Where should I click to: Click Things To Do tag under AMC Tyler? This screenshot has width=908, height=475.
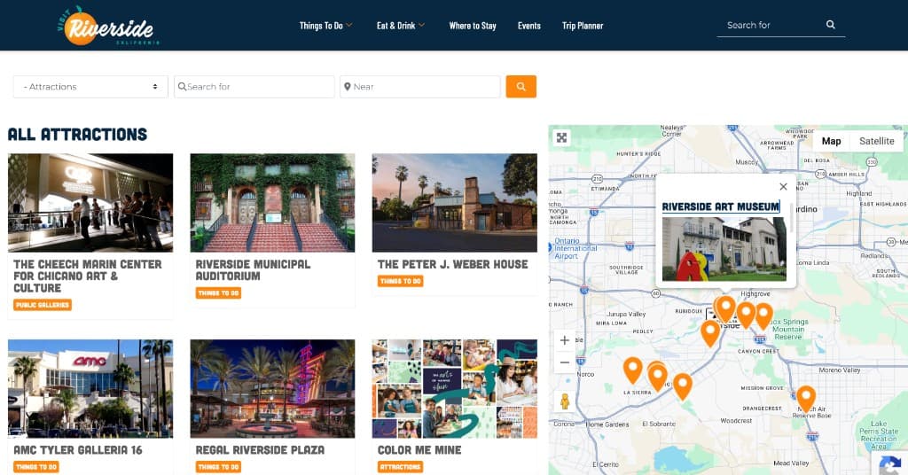pos(36,467)
